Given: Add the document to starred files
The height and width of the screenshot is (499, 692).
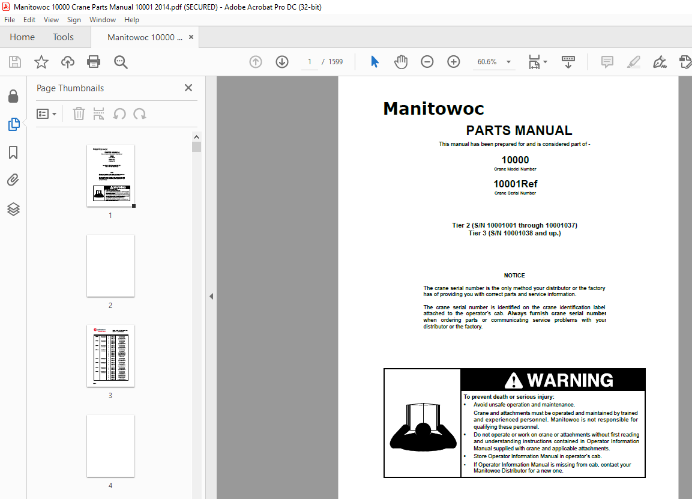Looking at the screenshot, I should click(x=41, y=62).
